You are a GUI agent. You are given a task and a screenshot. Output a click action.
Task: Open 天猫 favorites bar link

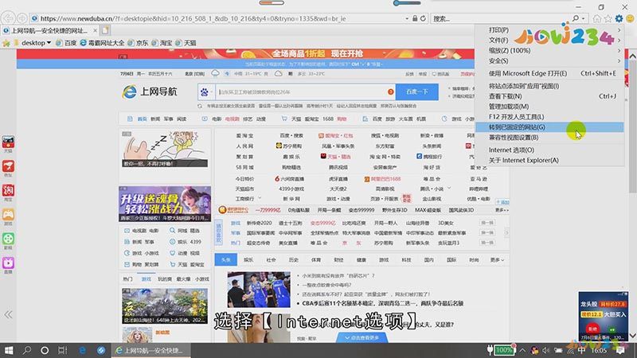(x=186, y=43)
